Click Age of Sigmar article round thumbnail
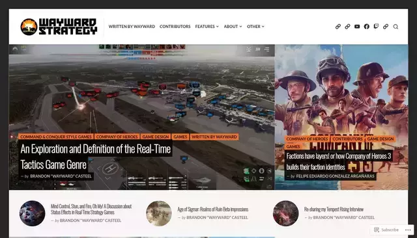The width and height of the screenshot is (417, 238). point(159,213)
